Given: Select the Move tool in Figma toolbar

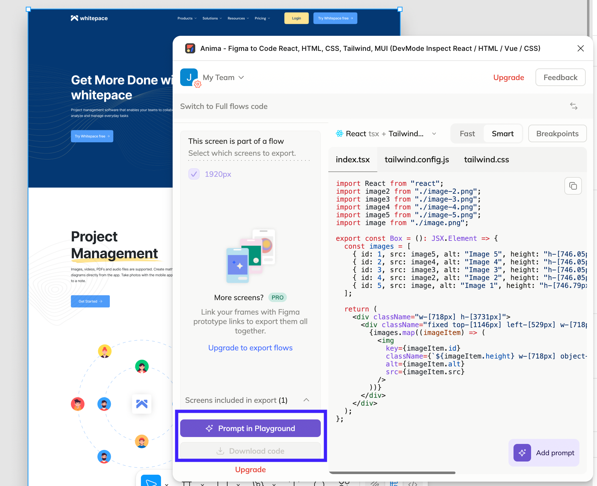Looking at the screenshot, I should point(151,481).
